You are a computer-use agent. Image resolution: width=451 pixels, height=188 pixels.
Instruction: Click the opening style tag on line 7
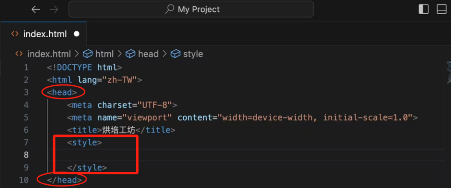84,142
